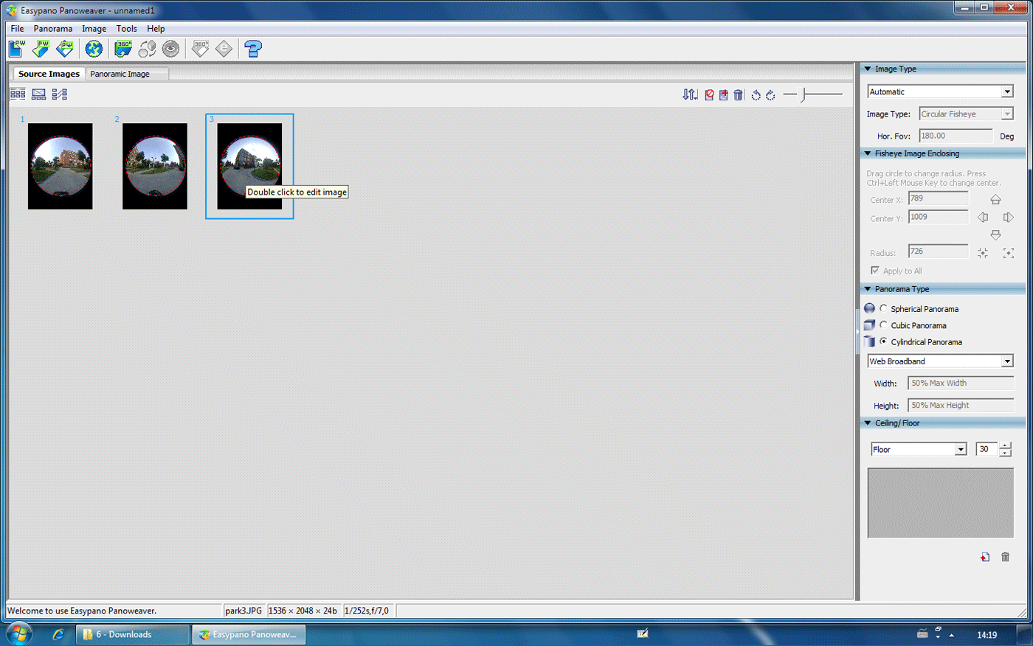Collapse the Panorama Type section
Viewport: 1033px width, 646px height.
[868, 289]
